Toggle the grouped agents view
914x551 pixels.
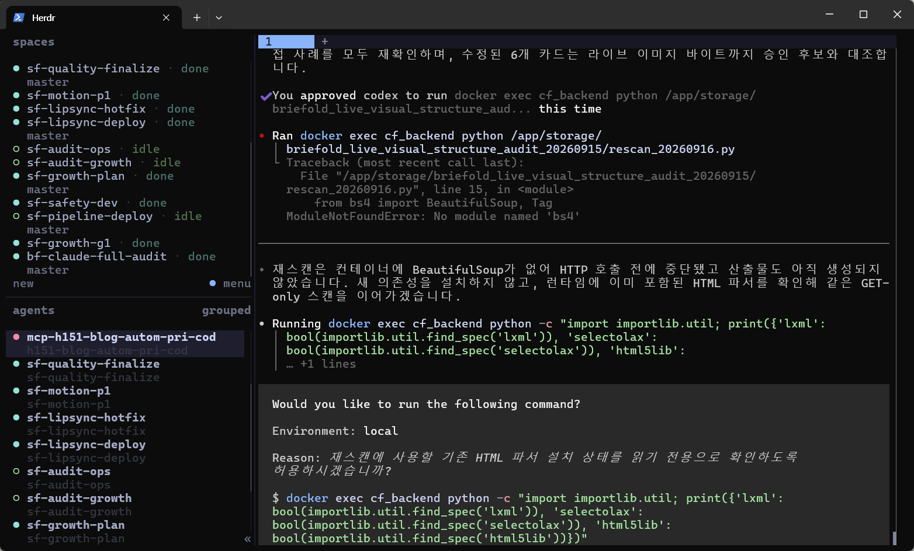tap(226, 310)
